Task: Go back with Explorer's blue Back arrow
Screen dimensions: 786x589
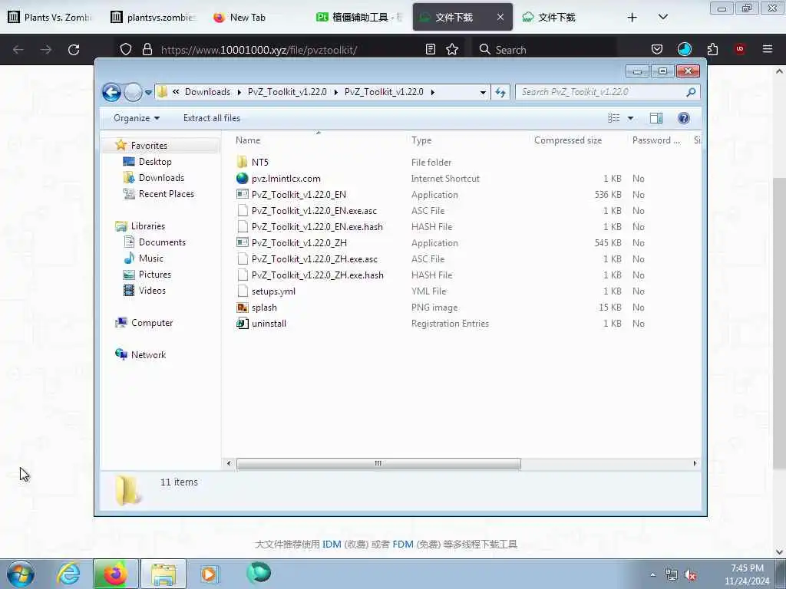Action: (x=111, y=92)
